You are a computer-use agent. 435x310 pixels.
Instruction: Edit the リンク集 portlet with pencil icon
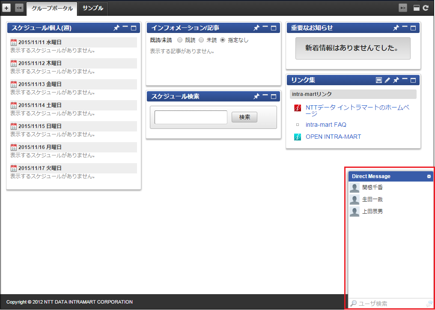point(387,80)
